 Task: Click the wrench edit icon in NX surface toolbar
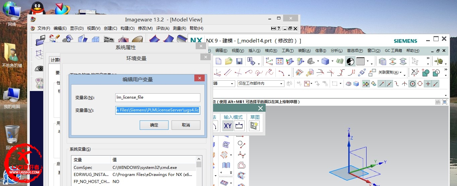click(x=310, y=72)
